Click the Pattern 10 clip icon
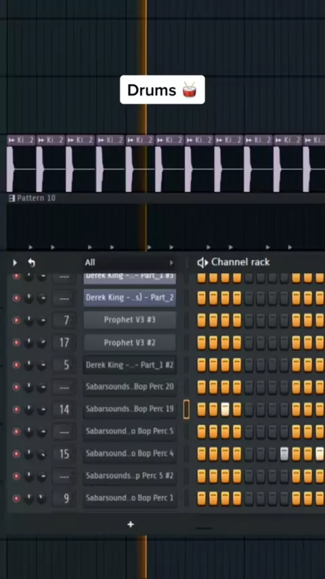The width and height of the screenshot is (325, 579). pyautogui.click(x=12, y=198)
